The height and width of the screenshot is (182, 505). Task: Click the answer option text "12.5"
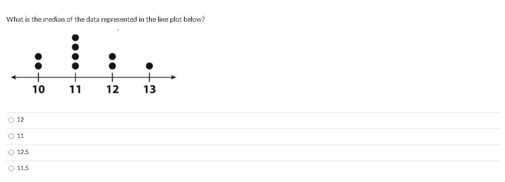click(x=23, y=152)
